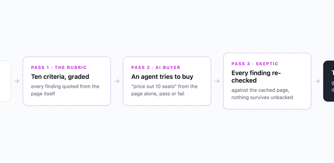Open the 'Every finding re-checked' heading
Viewport: 334px width, 163px height.
[x=256, y=77]
